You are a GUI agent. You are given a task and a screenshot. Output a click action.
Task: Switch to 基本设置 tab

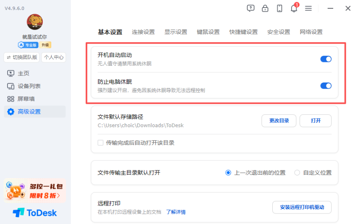tap(110, 32)
